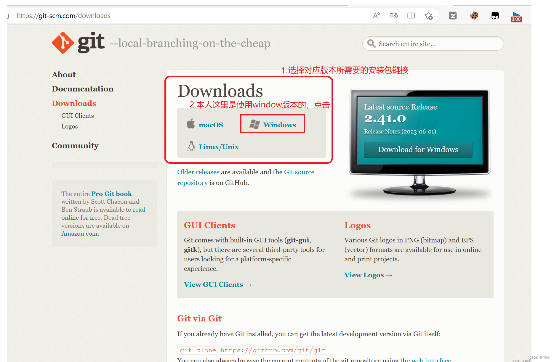Open the blue 3.00 extension icon

[516, 17]
